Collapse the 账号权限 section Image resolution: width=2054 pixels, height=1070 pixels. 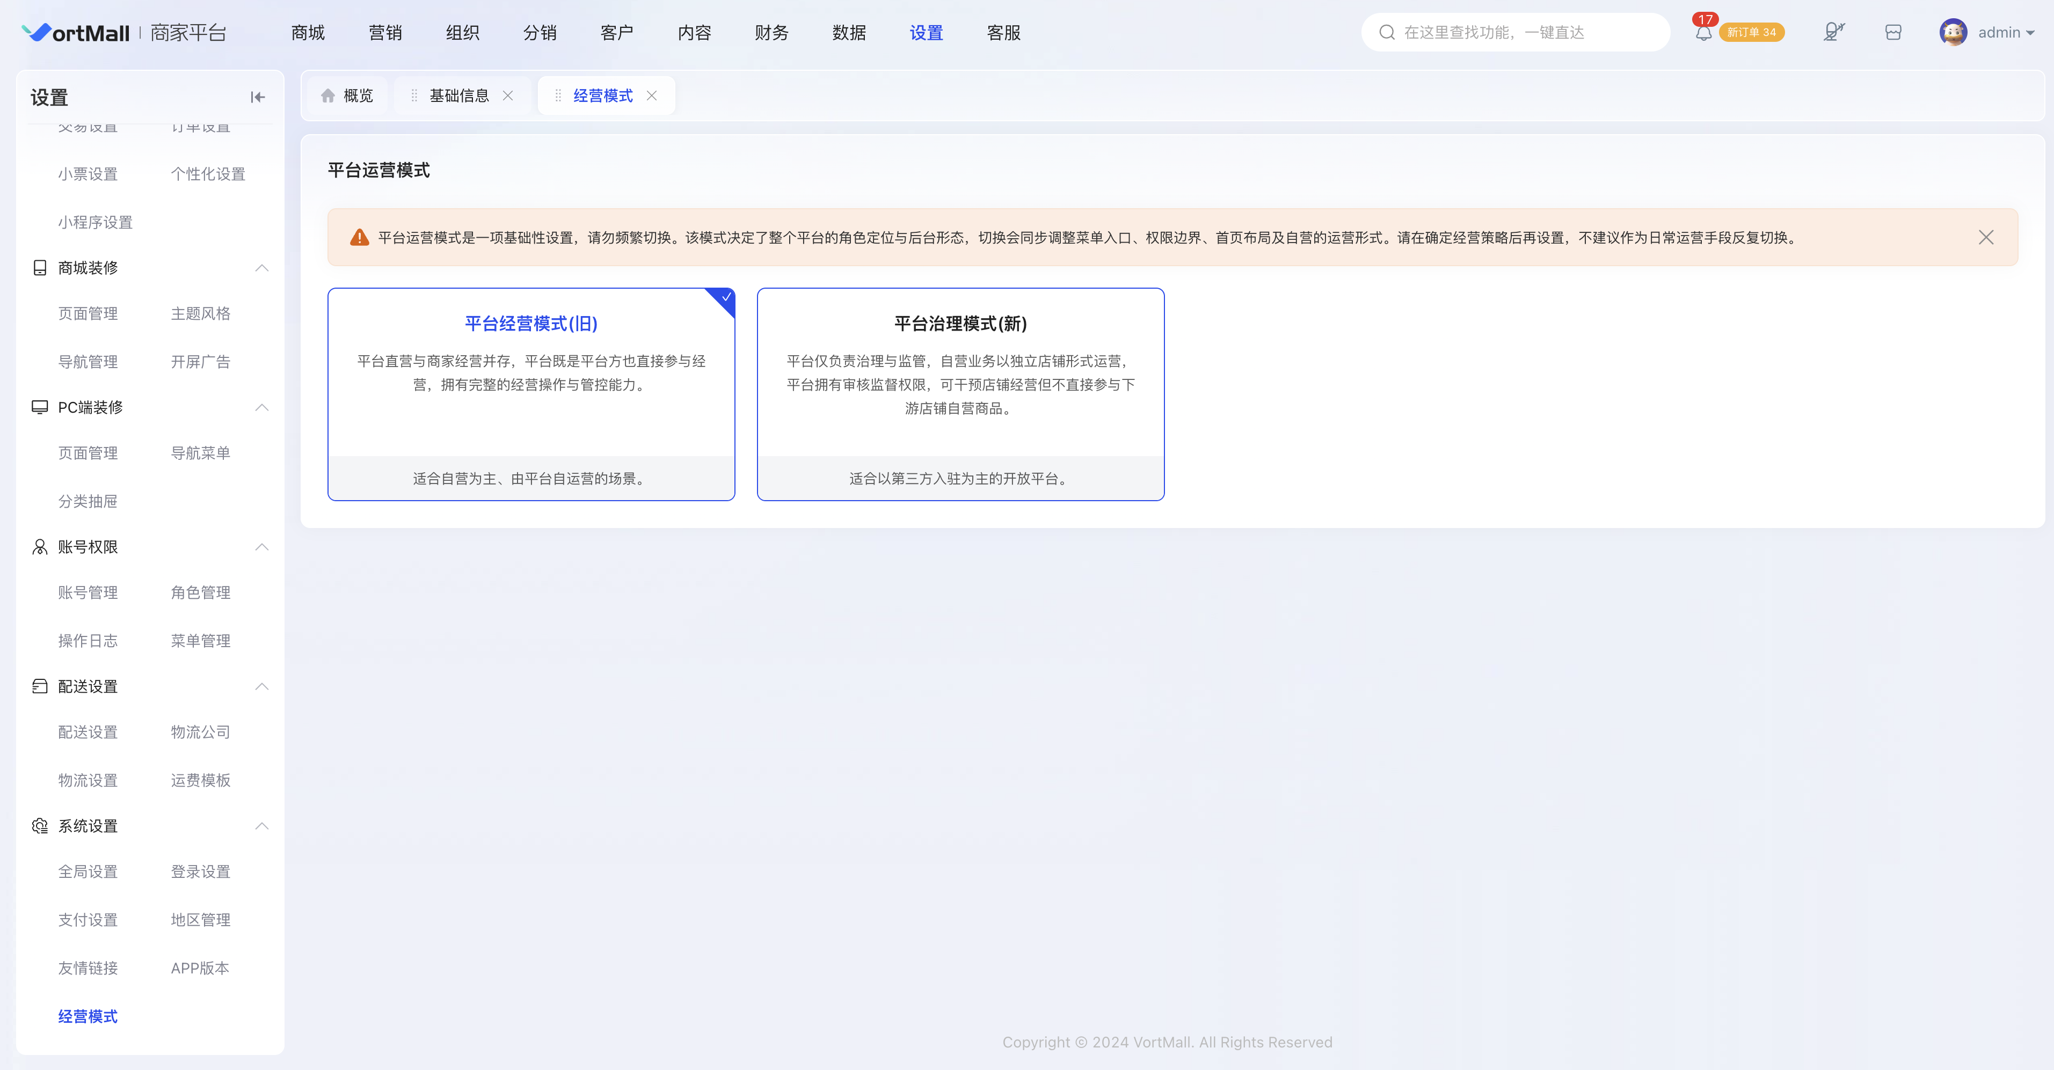261,547
